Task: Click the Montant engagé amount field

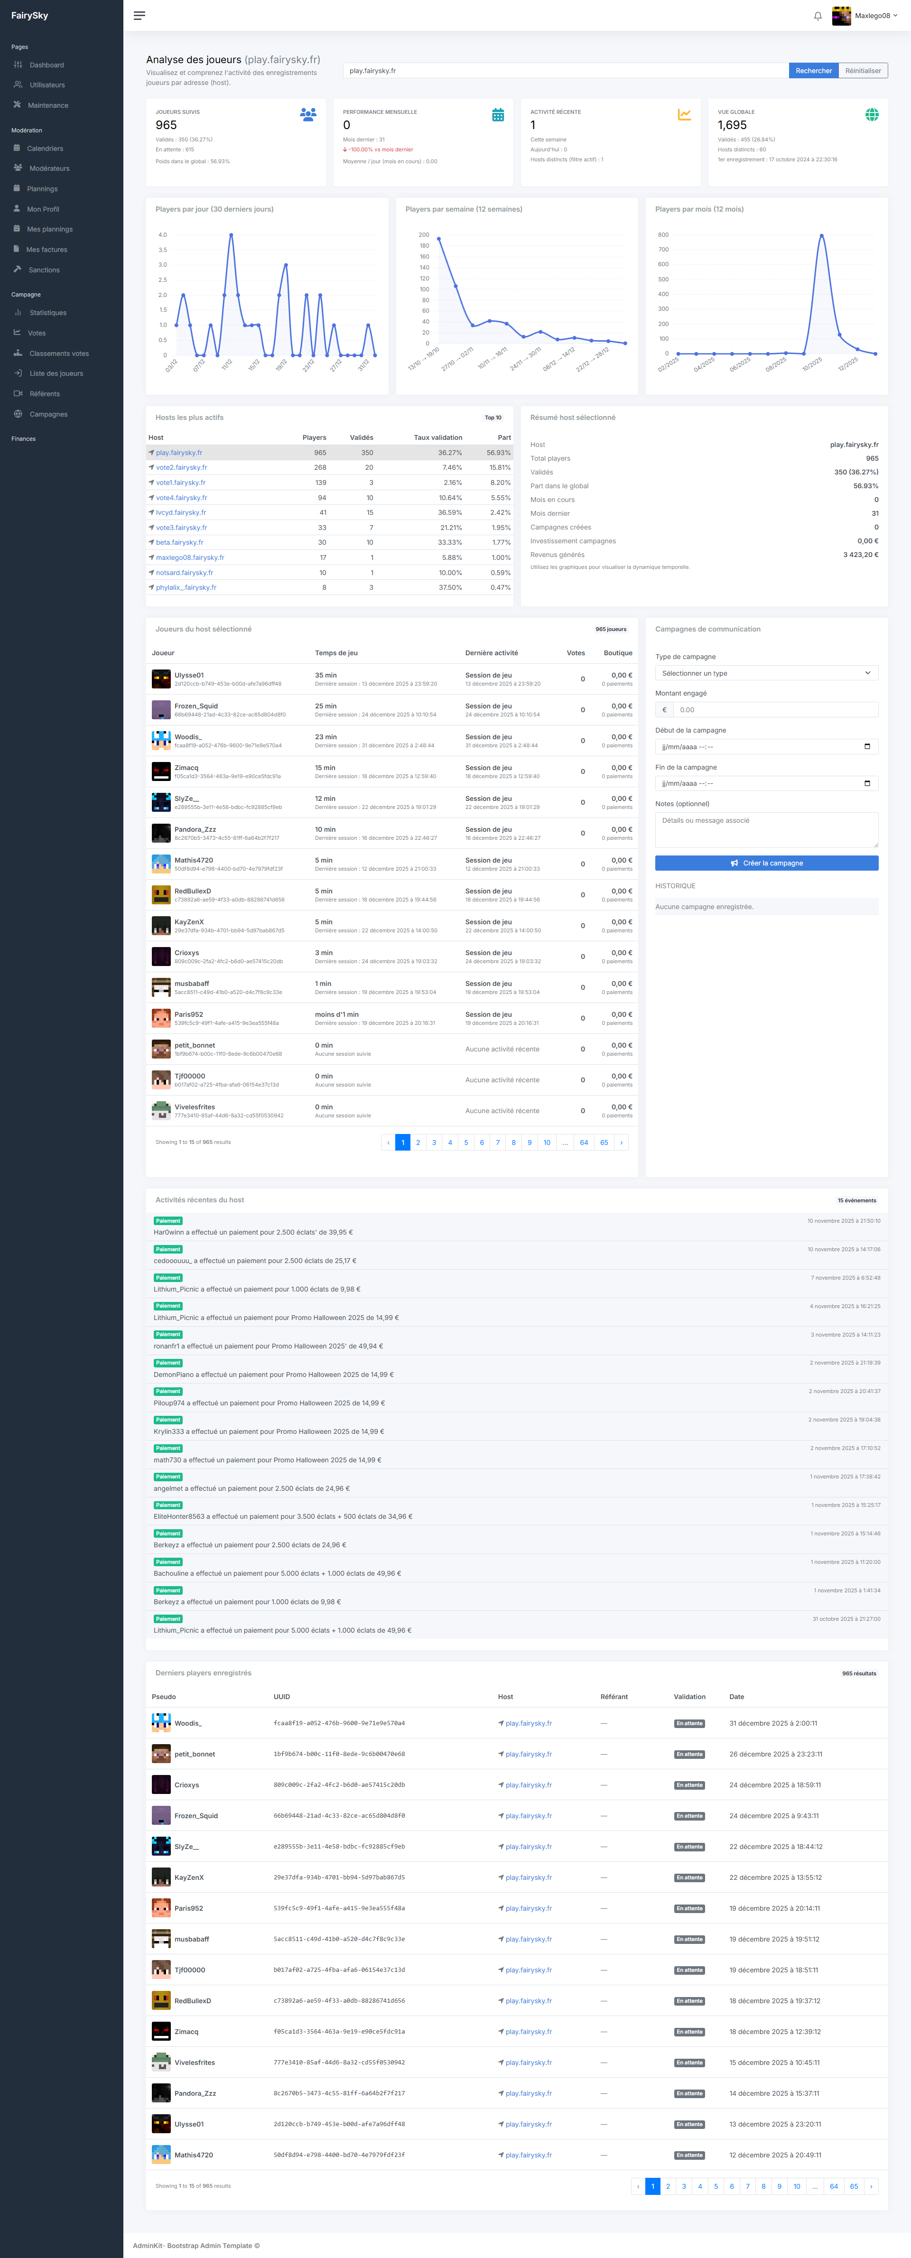Action: pyautogui.click(x=775, y=710)
